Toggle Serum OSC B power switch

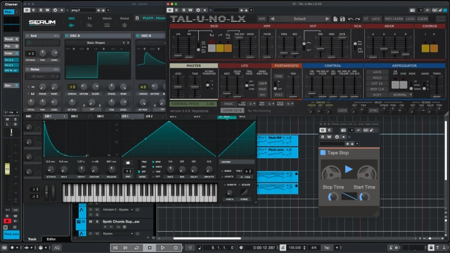pyautogui.click(x=138, y=36)
